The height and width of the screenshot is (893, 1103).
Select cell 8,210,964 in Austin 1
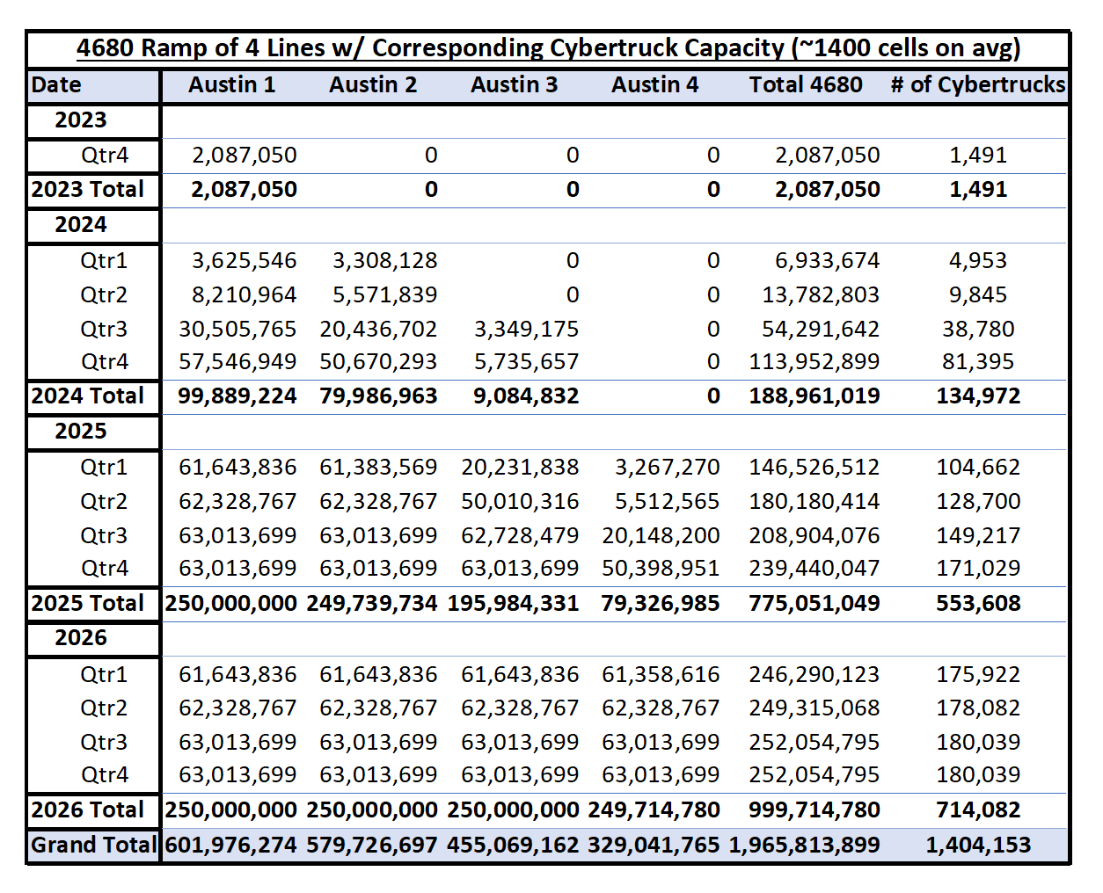coord(245,295)
